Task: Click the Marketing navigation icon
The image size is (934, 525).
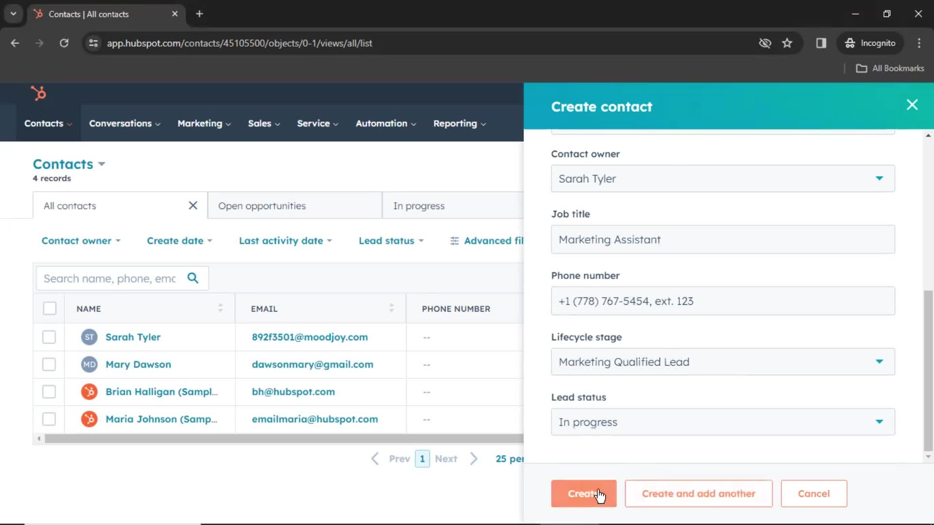Action: click(x=199, y=123)
